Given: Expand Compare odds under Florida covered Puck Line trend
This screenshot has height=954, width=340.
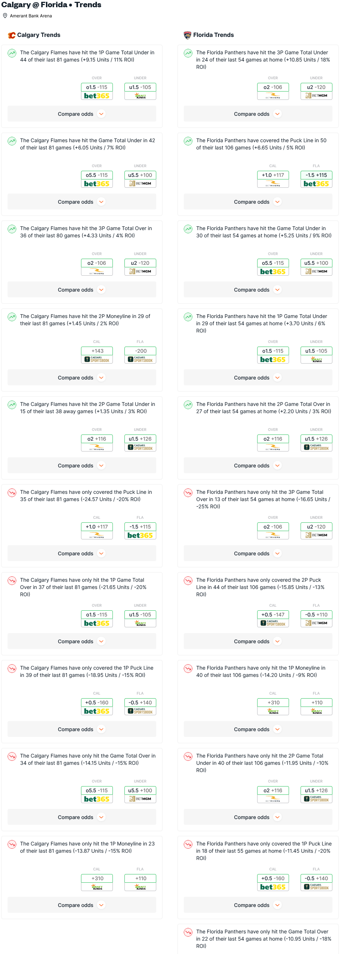Looking at the screenshot, I should (258, 202).
